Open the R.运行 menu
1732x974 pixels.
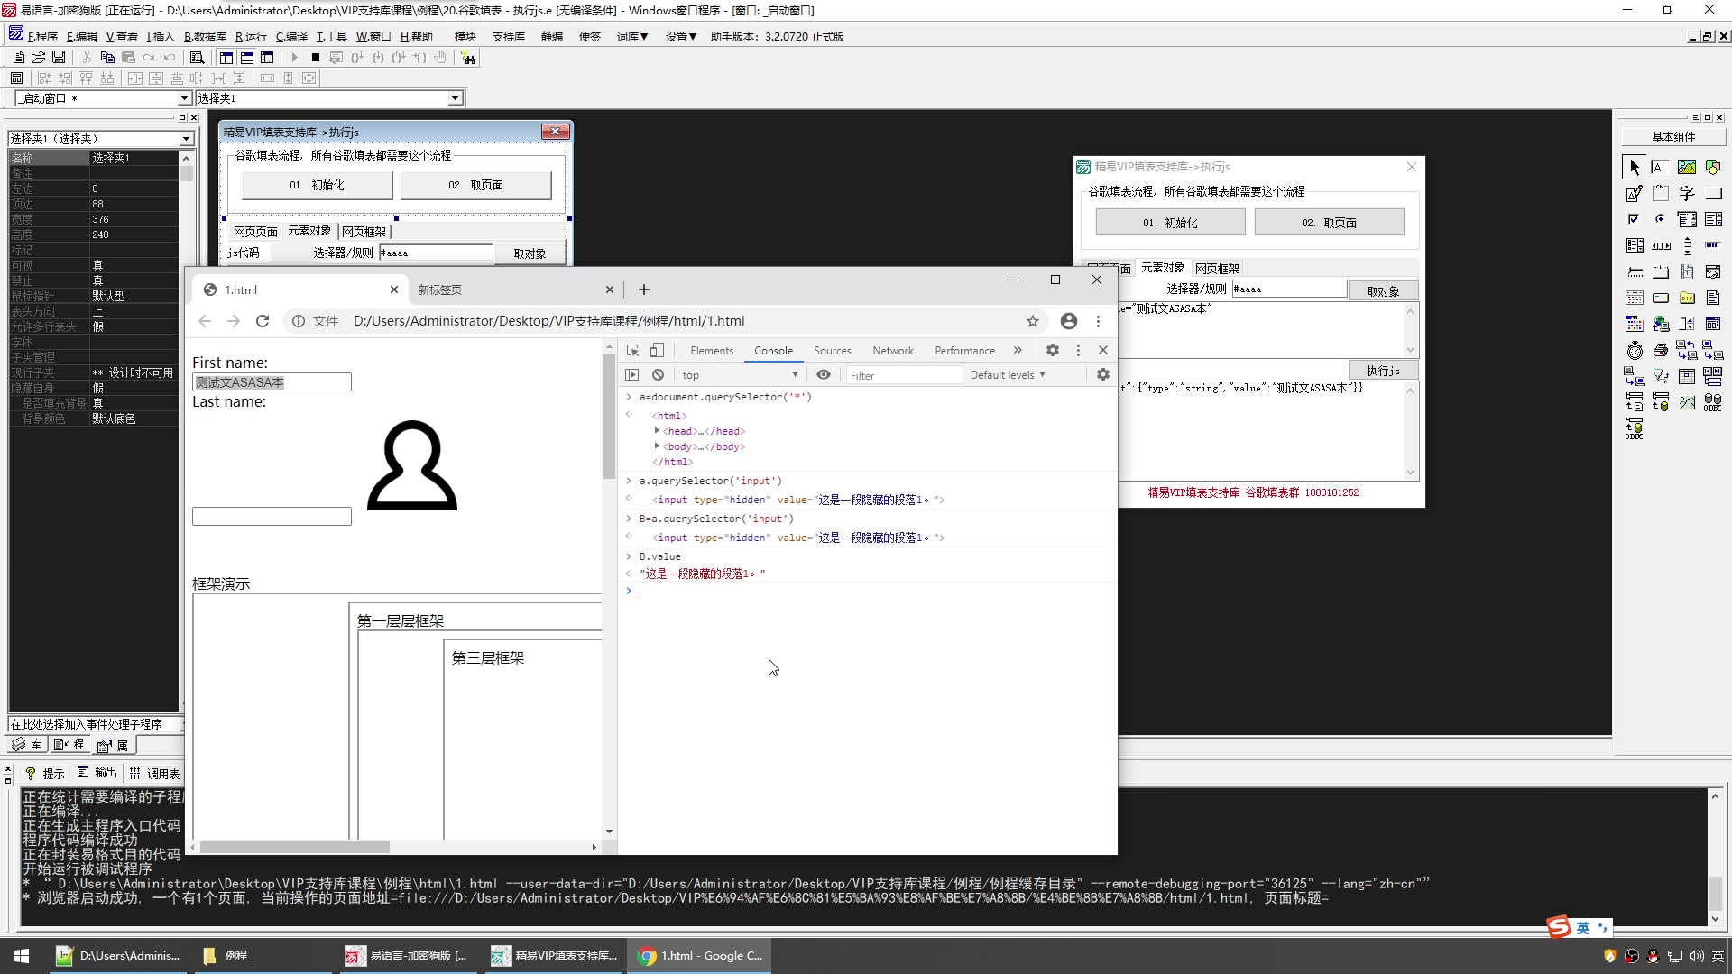click(x=251, y=36)
